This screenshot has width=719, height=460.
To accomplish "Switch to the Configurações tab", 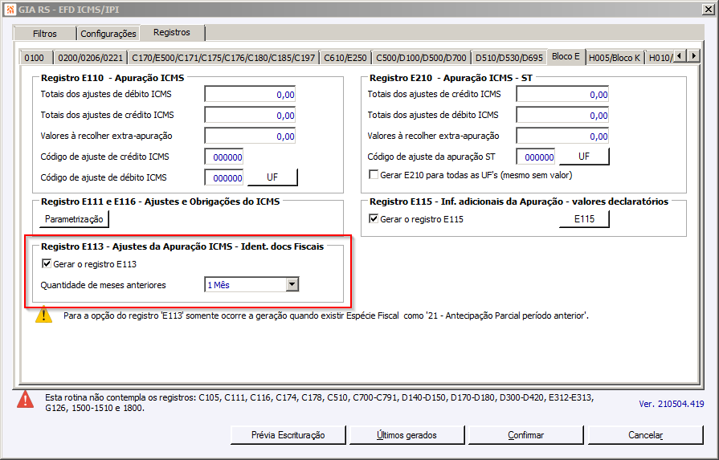I will click(x=108, y=34).
